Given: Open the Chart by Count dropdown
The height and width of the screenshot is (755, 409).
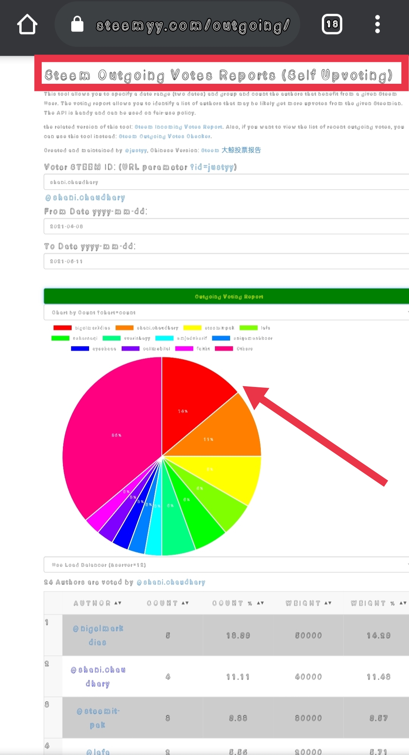Looking at the screenshot, I should [x=226, y=313].
